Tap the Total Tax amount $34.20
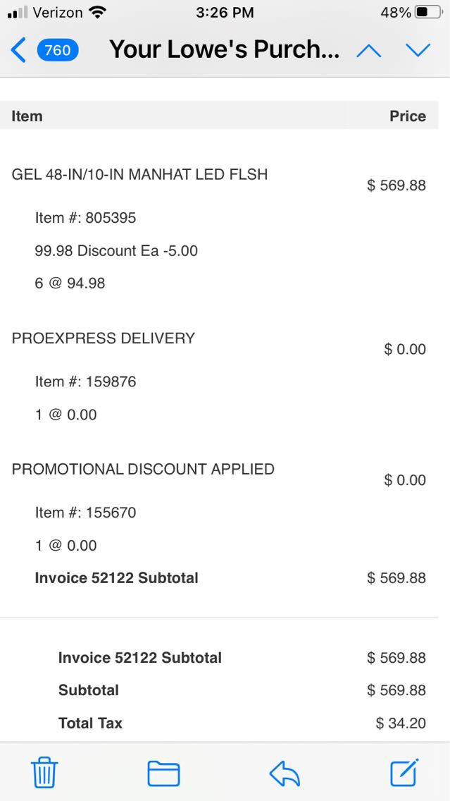 pos(401,723)
